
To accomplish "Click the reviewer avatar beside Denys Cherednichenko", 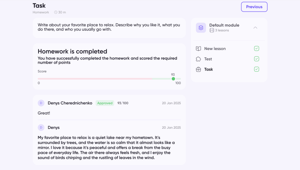I will (x=41, y=103).
